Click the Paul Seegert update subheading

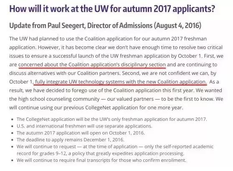[105, 26]
